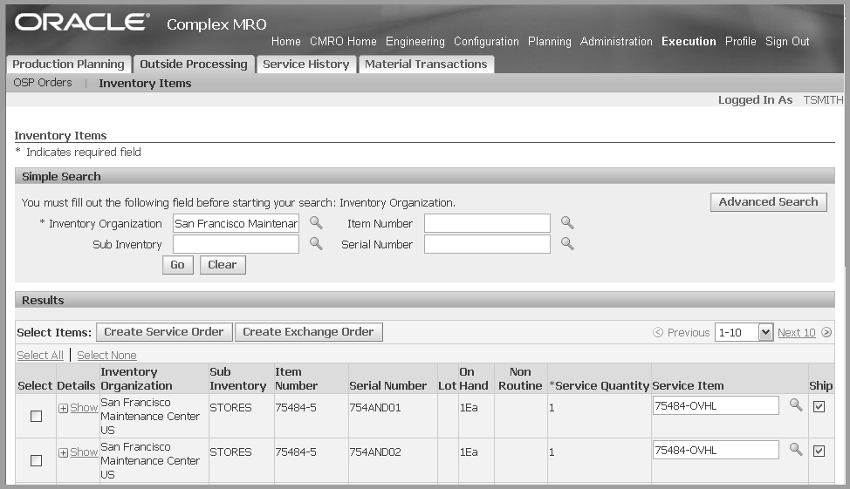The width and height of the screenshot is (850, 489).
Task: Open Configuration in top navigation
Action: 486,41
